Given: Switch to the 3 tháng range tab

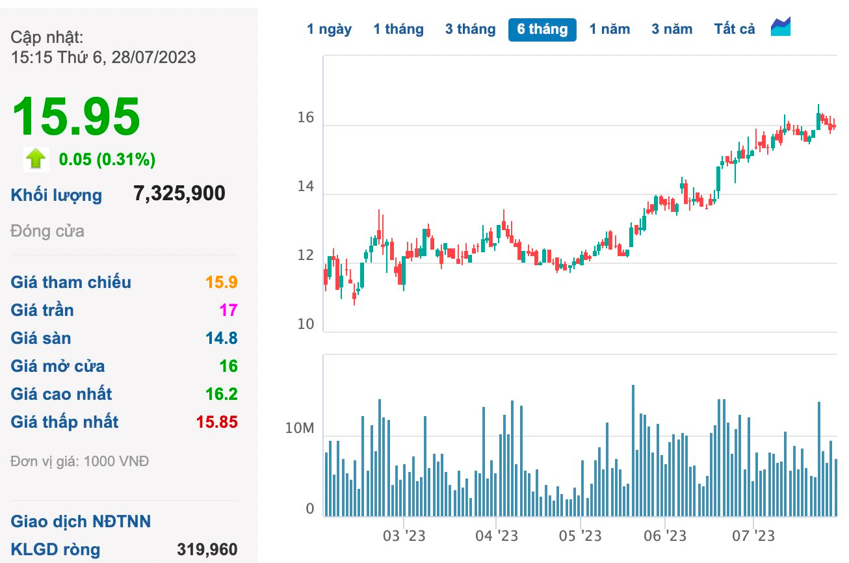Looking at the screenshot, I should click(x=470, y=29).
